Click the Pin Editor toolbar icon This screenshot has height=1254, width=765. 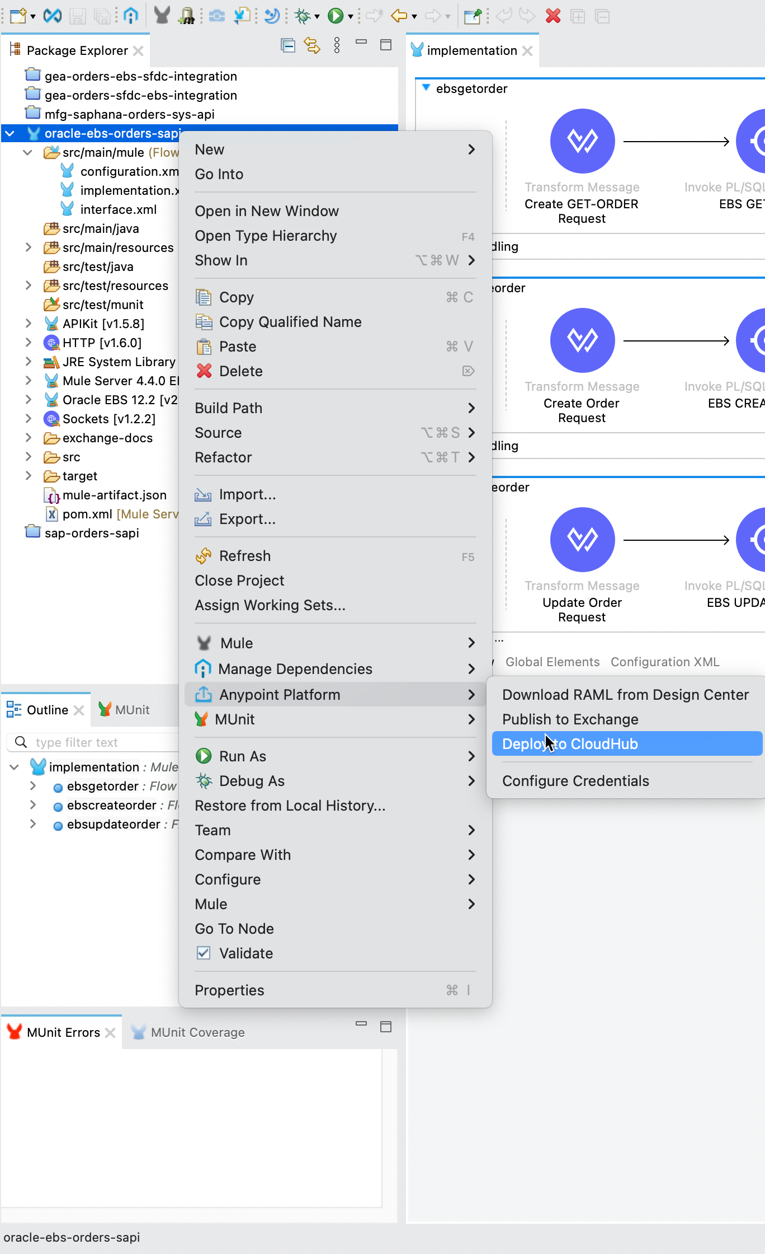(473, 16)
